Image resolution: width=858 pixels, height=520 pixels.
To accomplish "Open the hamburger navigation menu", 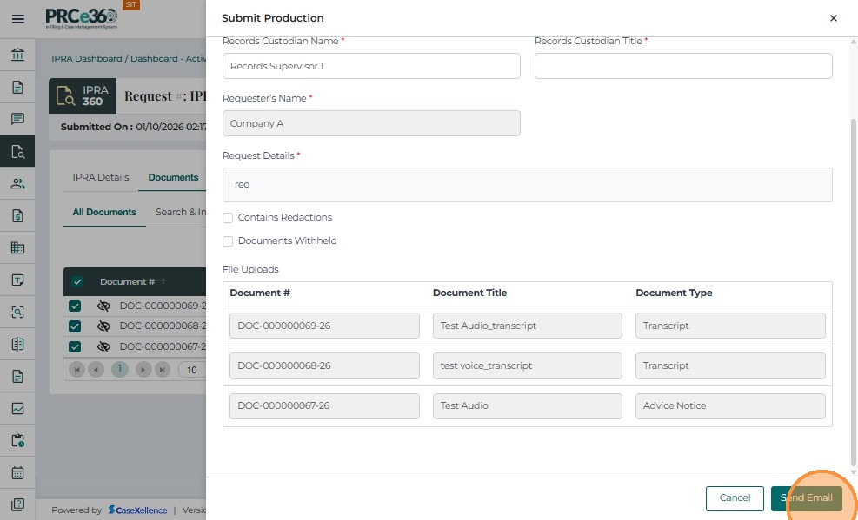I will pos(17,18).
